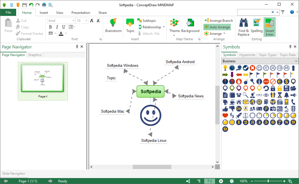The width and height of the screenshot is (299, 184).
Task: Open the Presentation ribbon tab
Action: pyautogui.click(x=81, y=12)
